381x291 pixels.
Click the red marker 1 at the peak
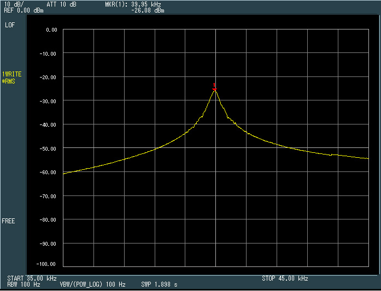(215, 88)
